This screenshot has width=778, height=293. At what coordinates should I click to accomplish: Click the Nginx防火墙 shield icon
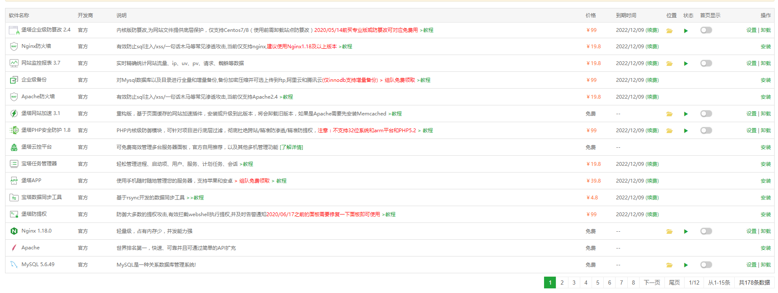(14, 46)
